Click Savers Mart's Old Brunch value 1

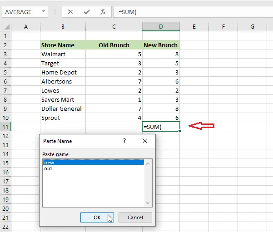tap(114, 99)
